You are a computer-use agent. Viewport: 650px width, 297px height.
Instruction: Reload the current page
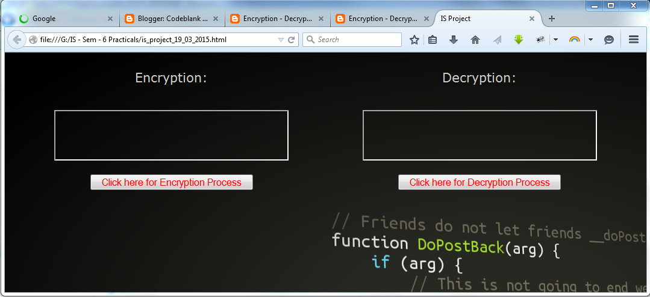[292, 40]
